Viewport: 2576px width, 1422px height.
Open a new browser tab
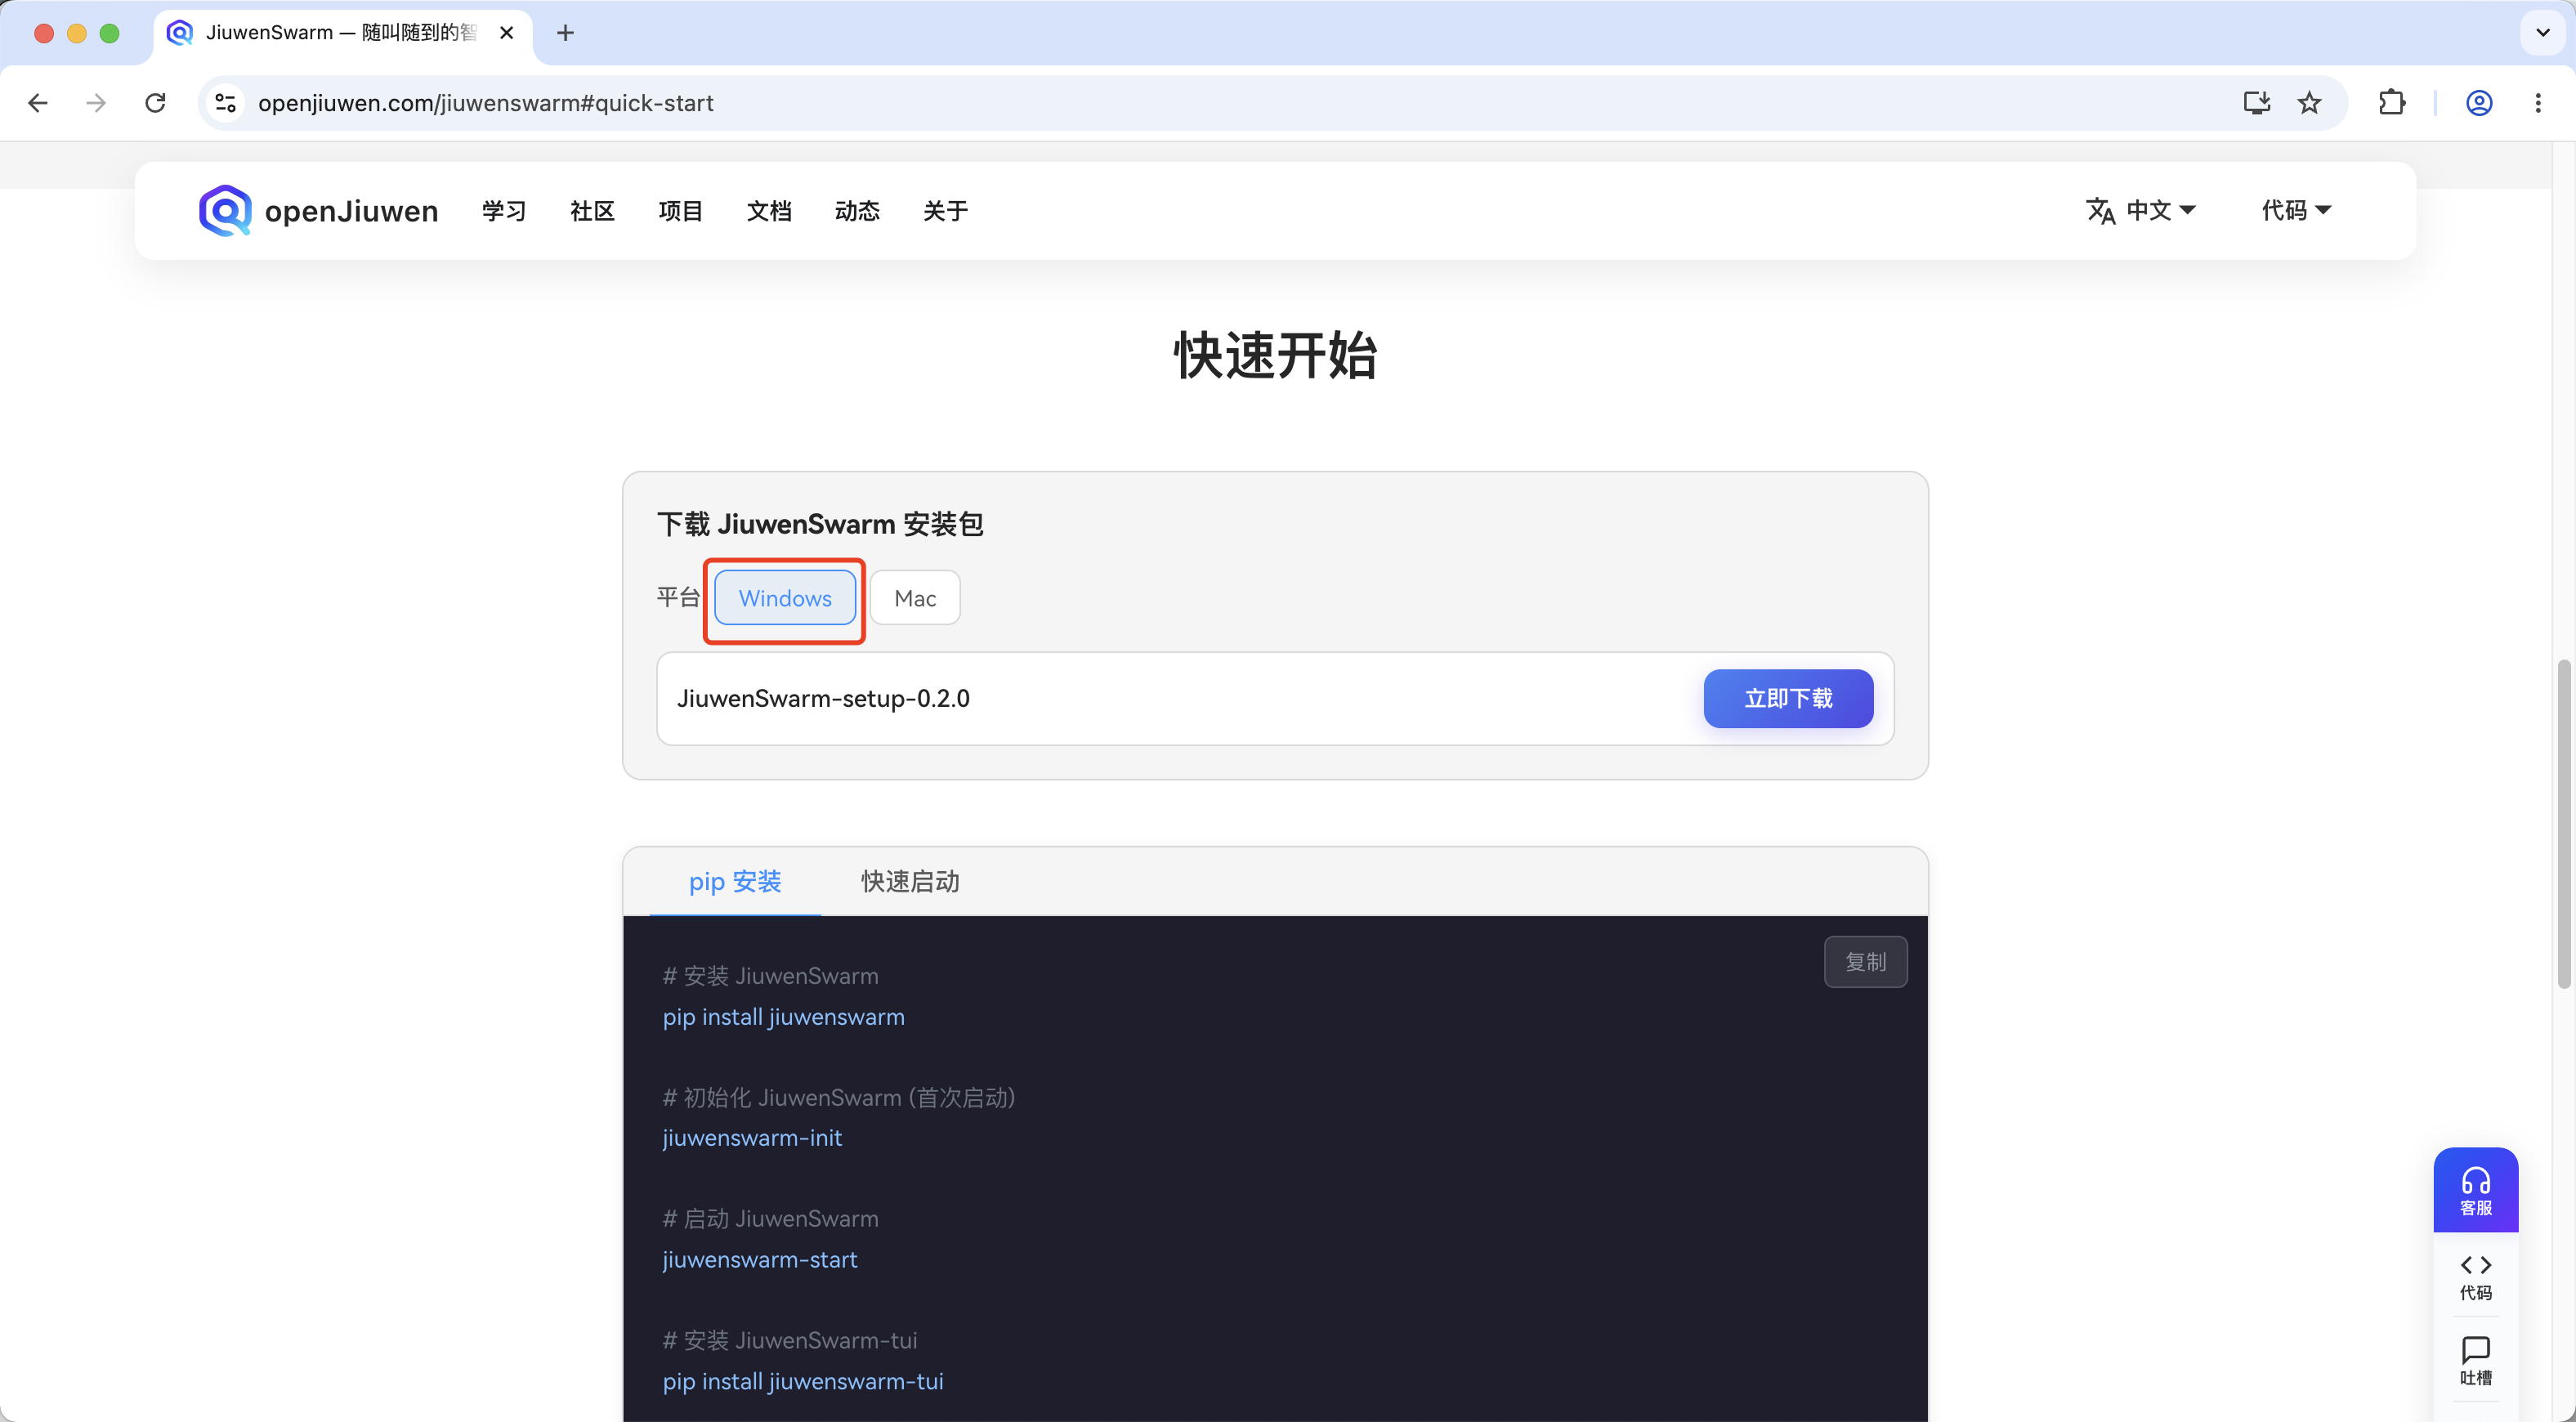(565, 33)
